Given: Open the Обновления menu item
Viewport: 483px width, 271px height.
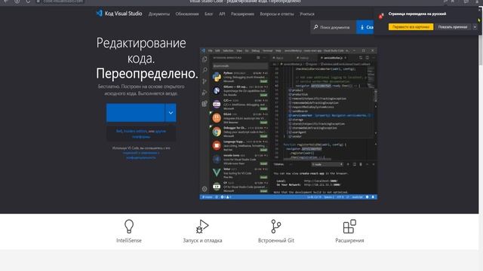Looking at the screenshot, I should [187, 14].
